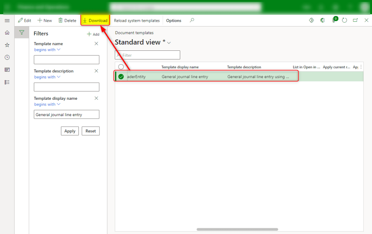
Task: Expand Template description 'begins with' operator
Action: coord(47,77)
